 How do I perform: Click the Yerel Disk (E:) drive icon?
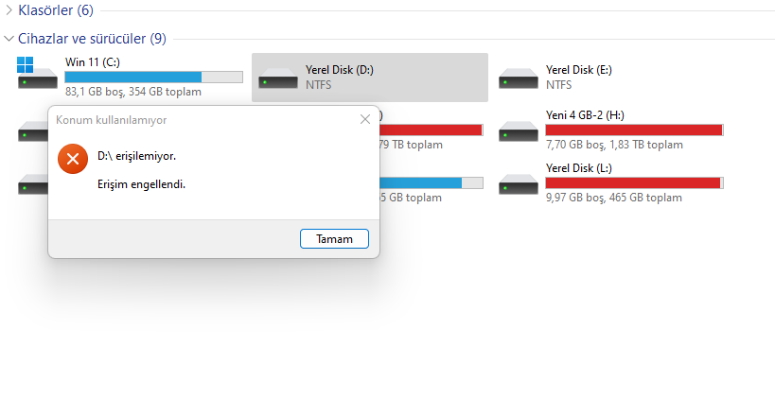tap(518, 78)
